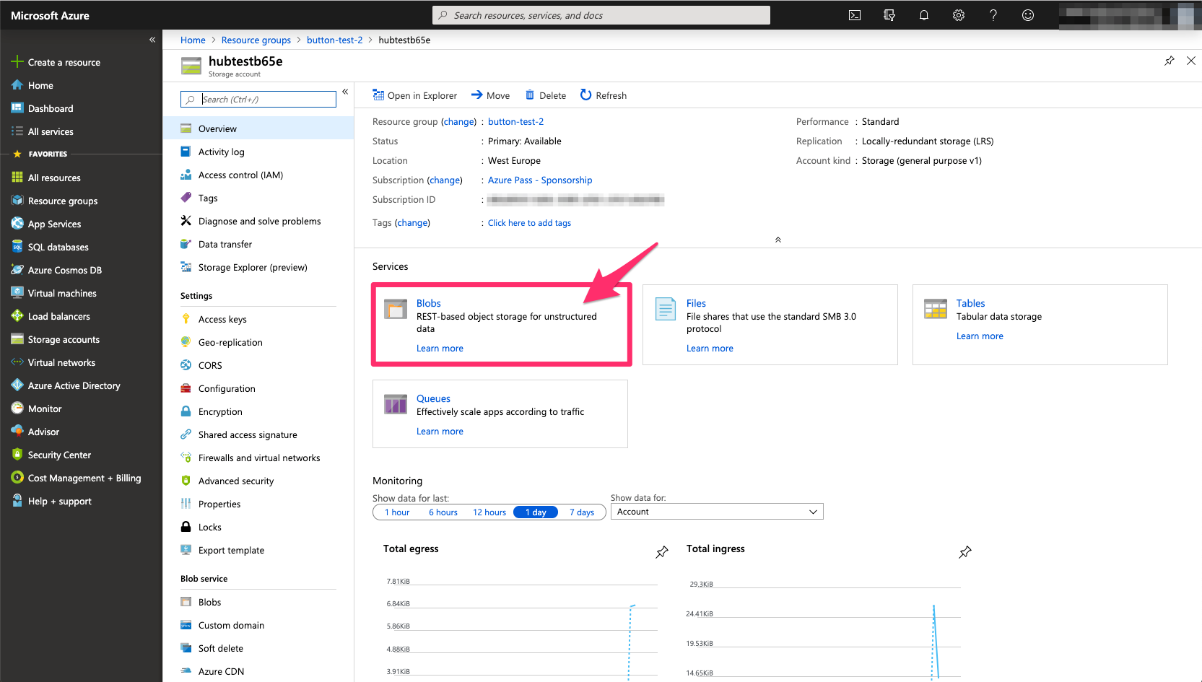1202x682 pixels.
Task: Show data for last 12 hours
Action: pos(489,512)
